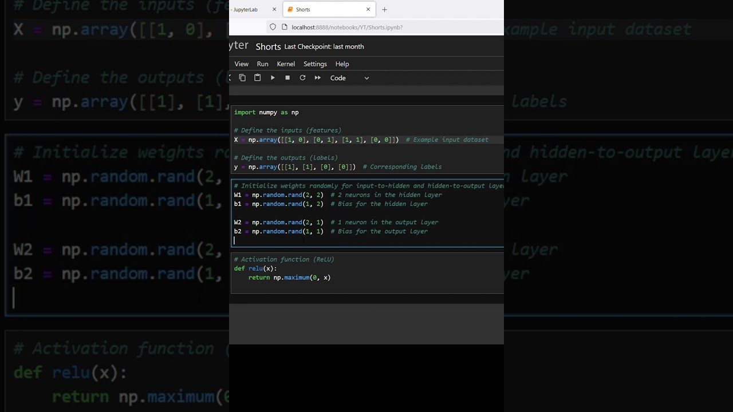733x412 pixels.
Task: Click the import numpy as np line
Action: click(x=266, y=112)
